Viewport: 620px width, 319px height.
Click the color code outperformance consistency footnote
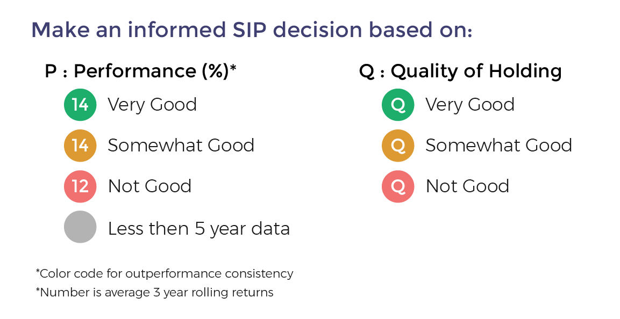[x=165, y=273]
